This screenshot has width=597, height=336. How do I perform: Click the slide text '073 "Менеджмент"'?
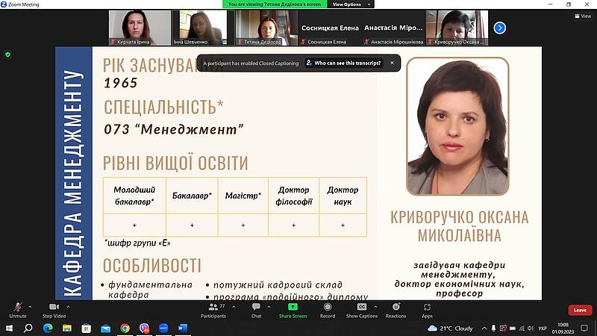tap(174, 129)
